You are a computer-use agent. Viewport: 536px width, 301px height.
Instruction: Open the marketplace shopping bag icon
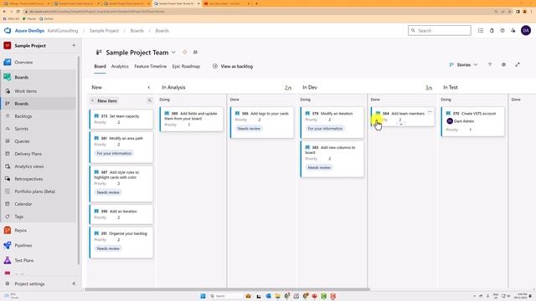point(492,31)
